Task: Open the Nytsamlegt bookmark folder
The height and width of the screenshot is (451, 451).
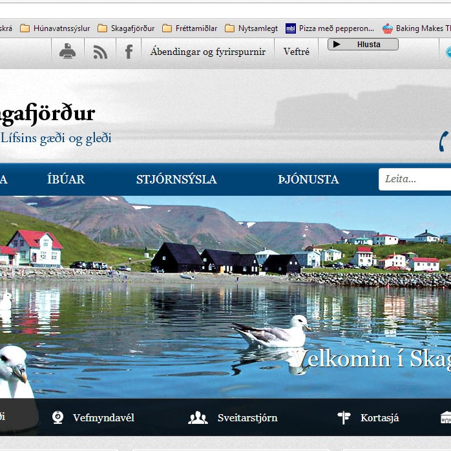Action: (251, 28)
